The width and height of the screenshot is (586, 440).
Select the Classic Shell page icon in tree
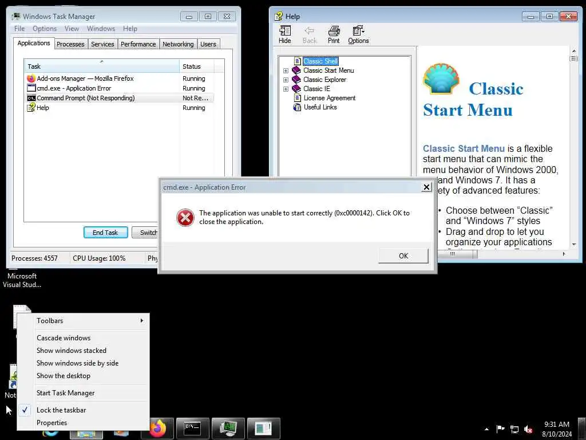pos(298,61)
